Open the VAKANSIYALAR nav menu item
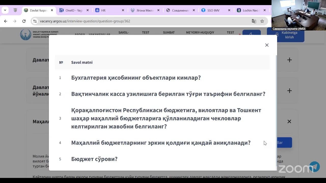This screenshot has height=183, width=326. 100,34
